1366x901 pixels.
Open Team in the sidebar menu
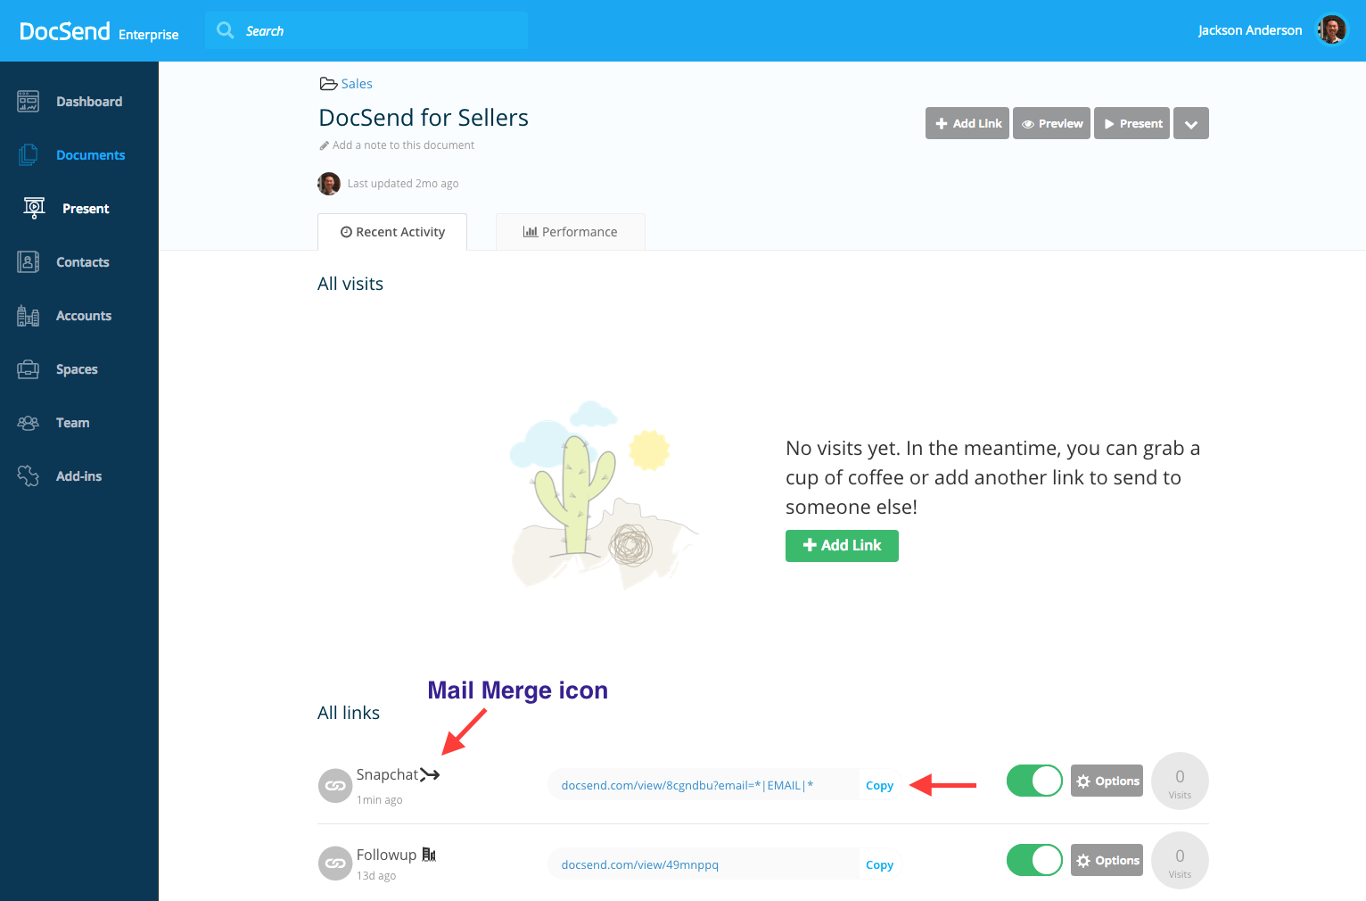[73, 423]
